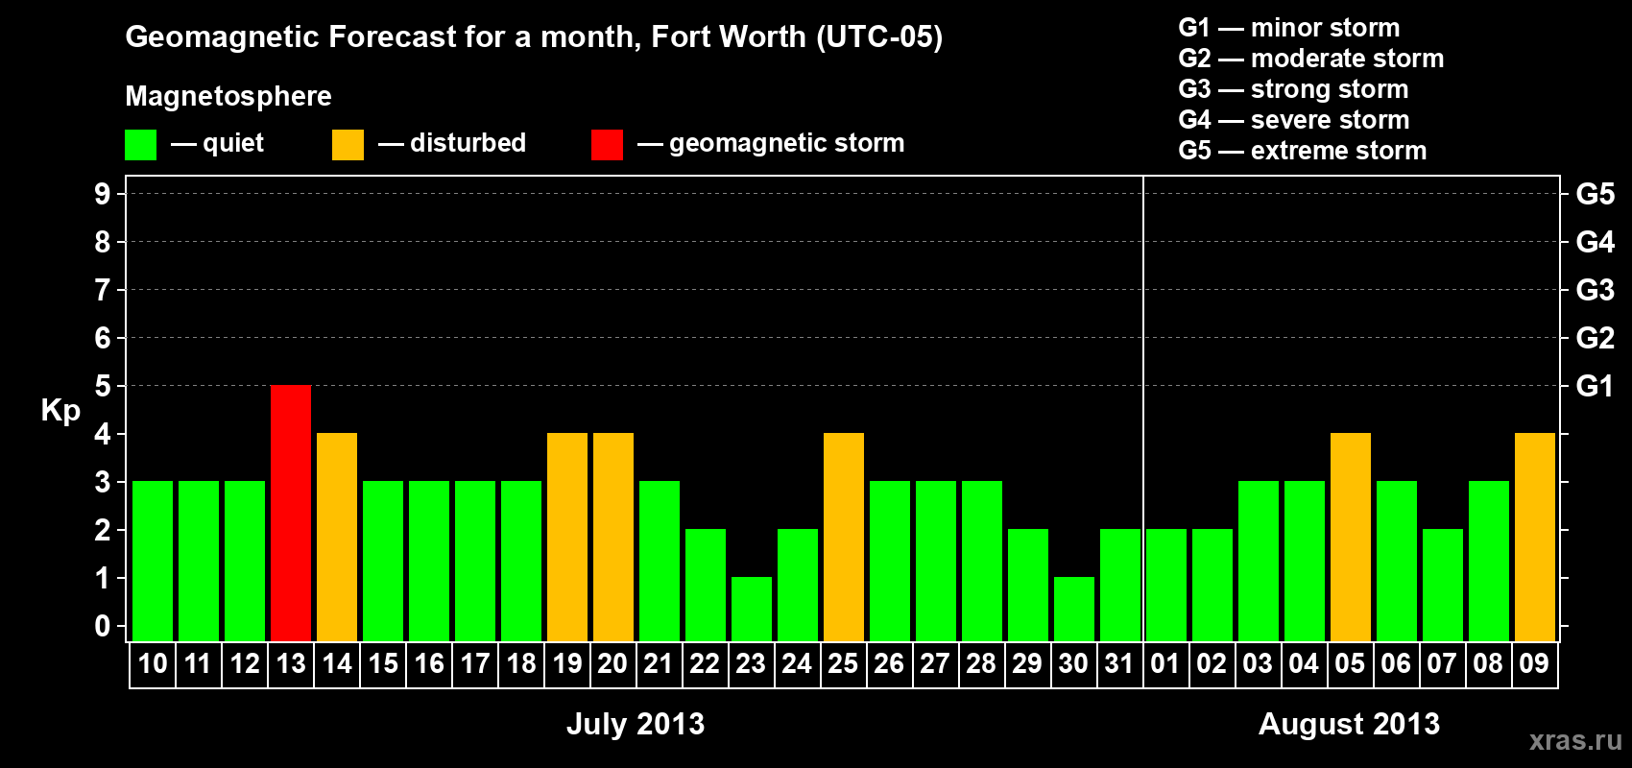Click the date cell '04' in August
Viewport: 1632px width, 768px height.
(x=1305, y=664)
